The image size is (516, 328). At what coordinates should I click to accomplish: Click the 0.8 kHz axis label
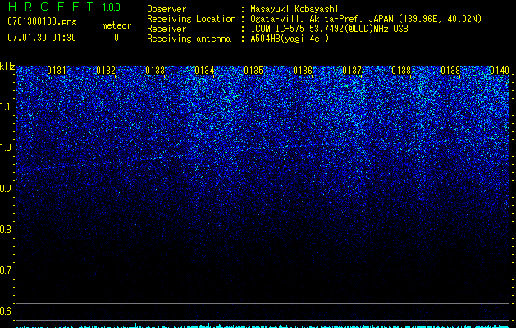7,230
